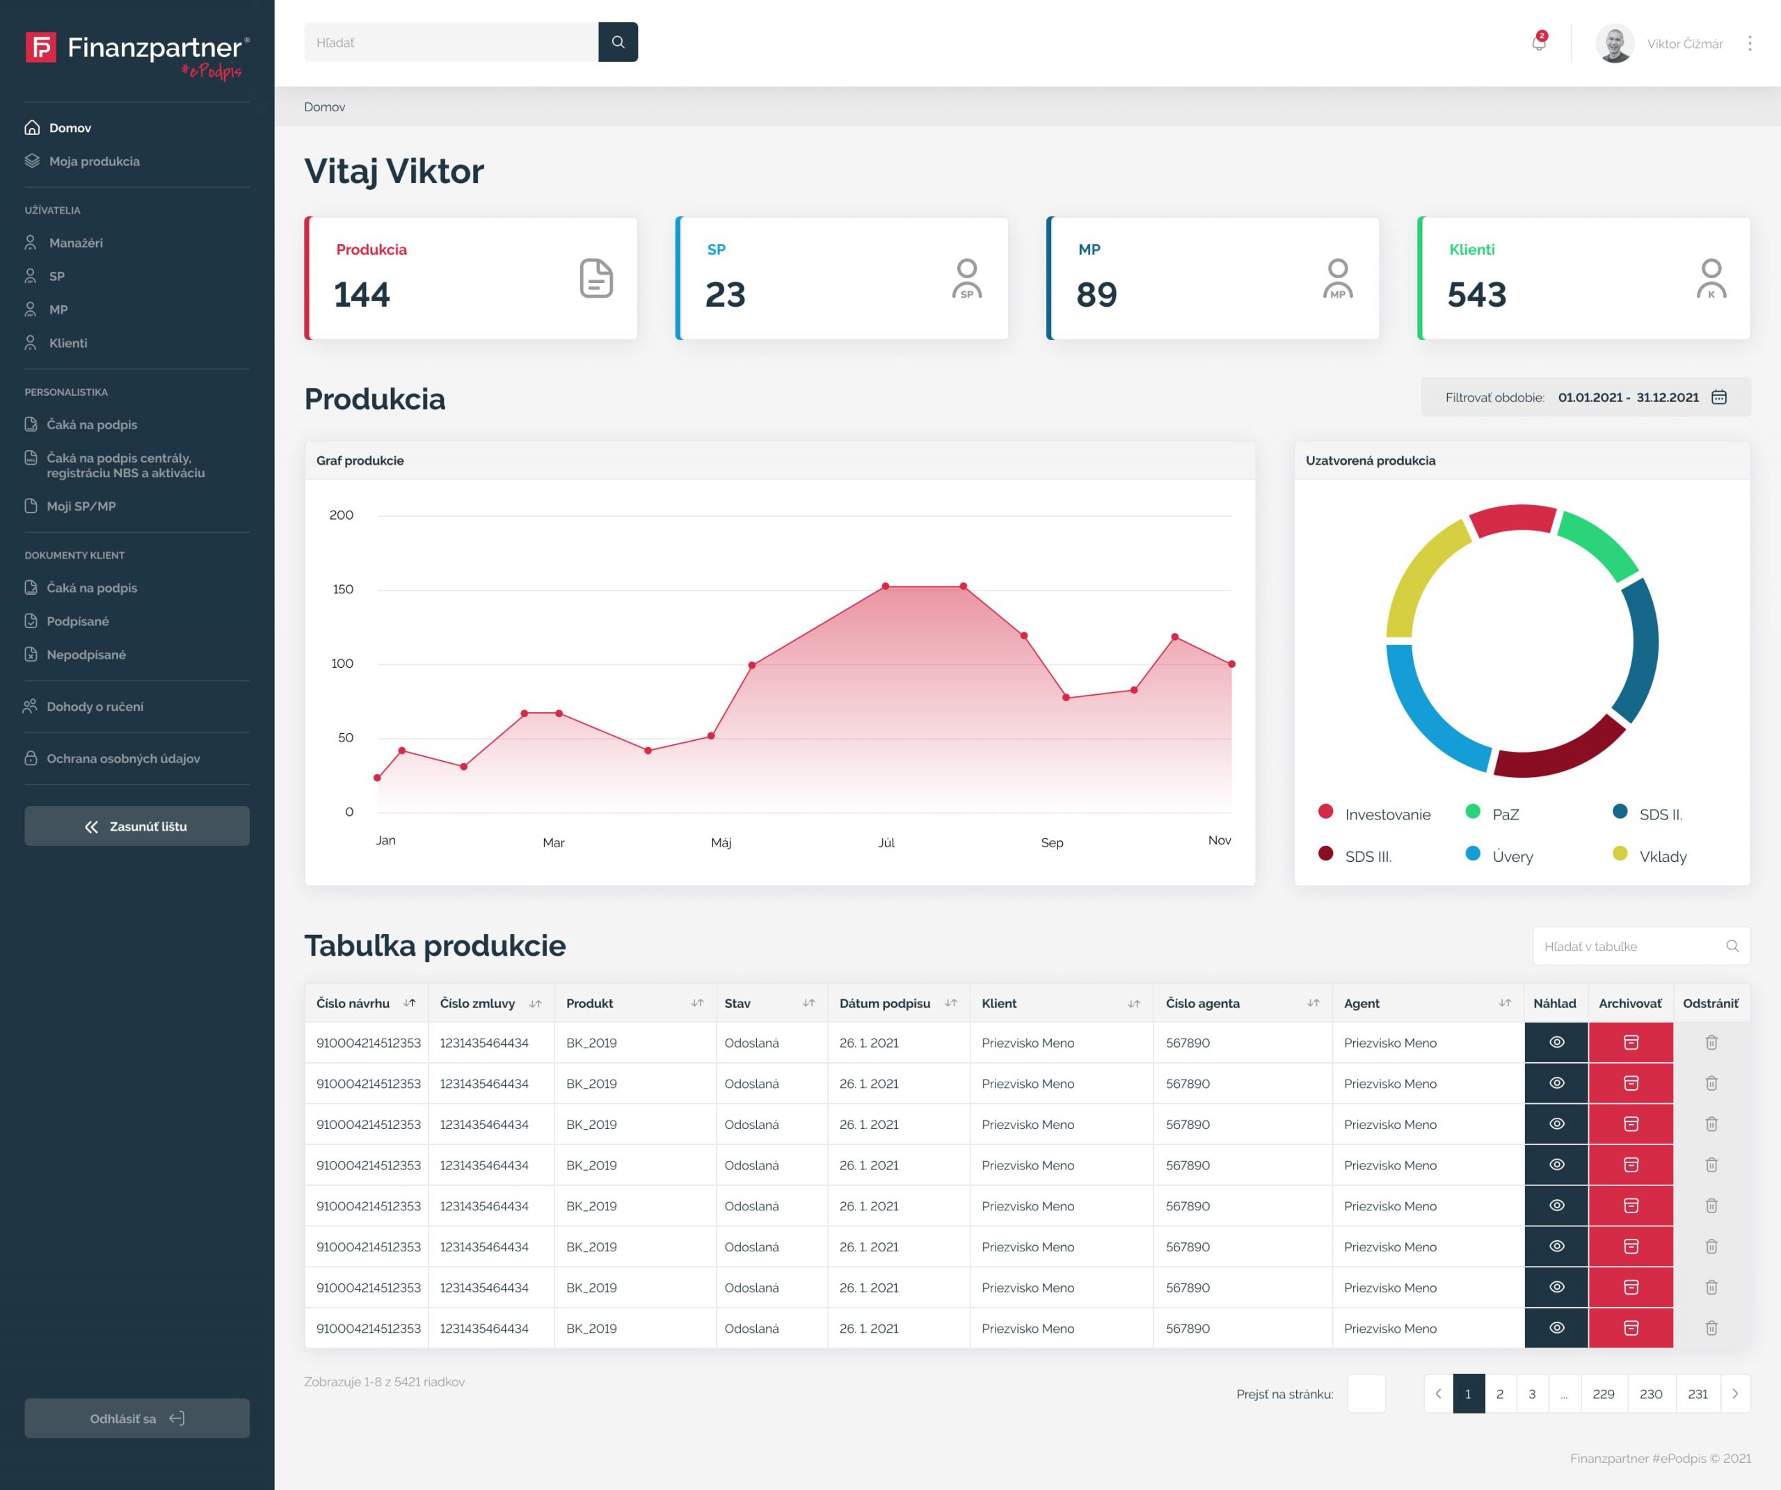
Task: Click the table search magnifier icon
Action: click(x=1733, y=945)
